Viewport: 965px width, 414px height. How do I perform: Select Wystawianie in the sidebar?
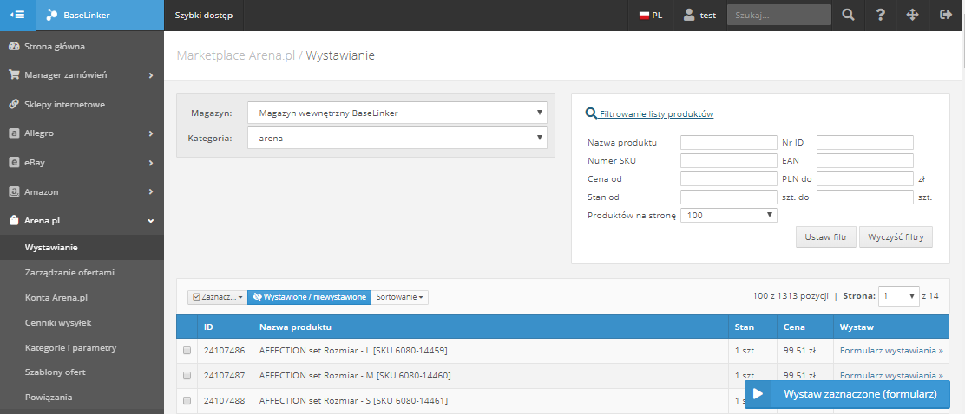(82, 248)
